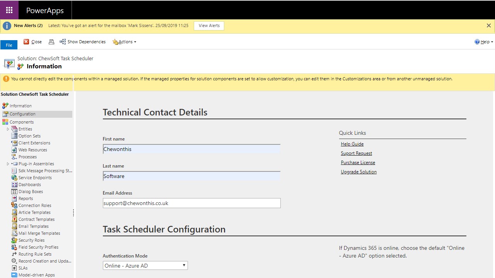Click the Reports icon
Image resolution: width=495 pixels, height=278 pixels.
point(14,198)
